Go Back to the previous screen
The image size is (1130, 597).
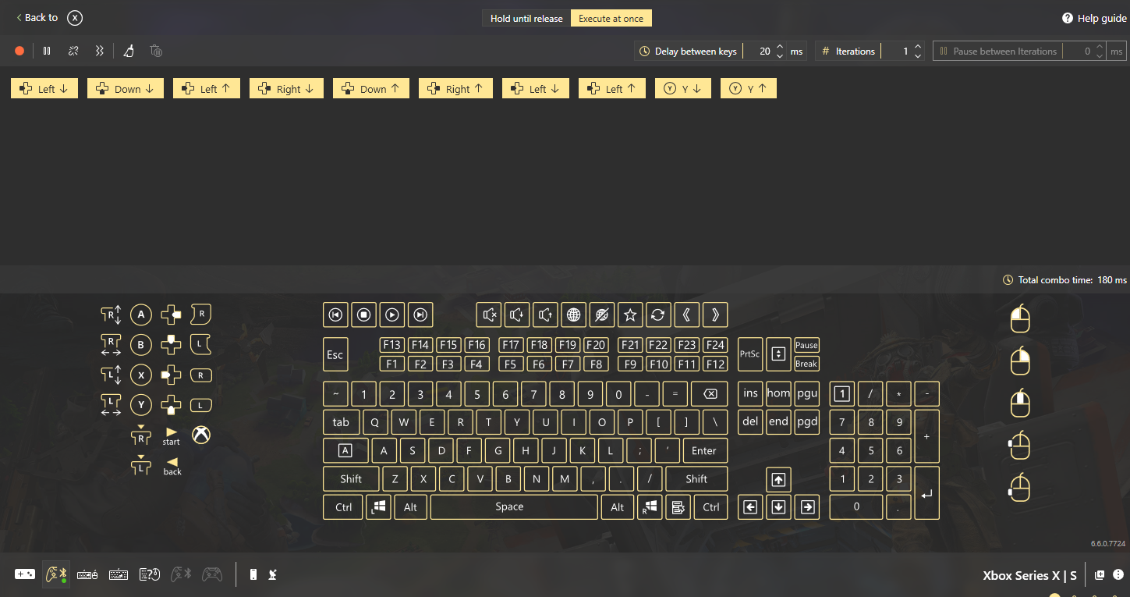(37, 17)
